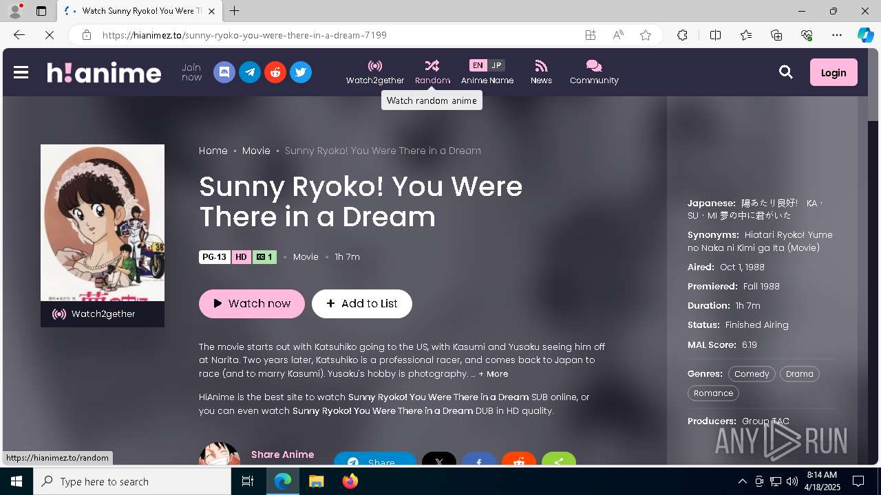
Task: View site information lock icon
Action: click(86, 35)
